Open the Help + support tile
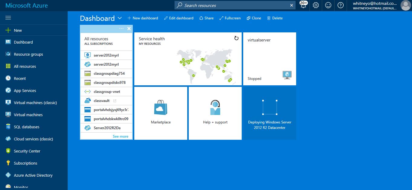 click(x=215, y=113)
